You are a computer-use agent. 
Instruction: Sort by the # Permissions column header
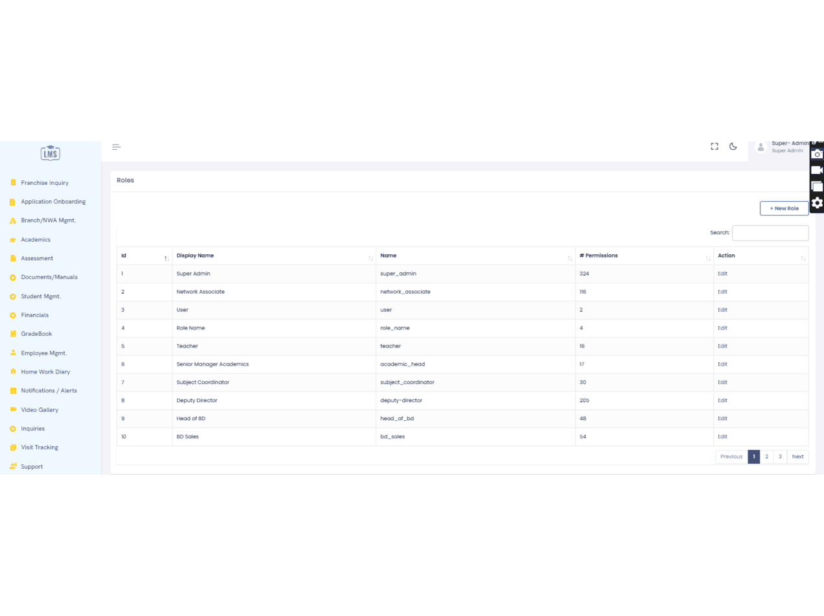(x=644, y=255)
